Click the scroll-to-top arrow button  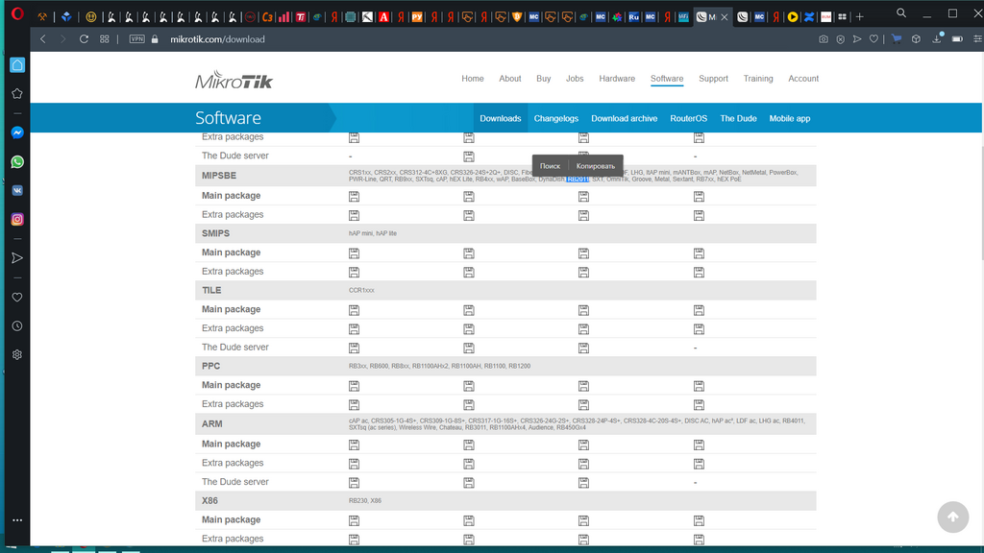952,517
